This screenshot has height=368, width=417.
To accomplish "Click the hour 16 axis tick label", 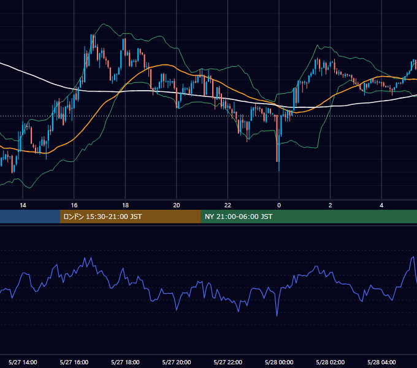I will click(x=74, y=205).
